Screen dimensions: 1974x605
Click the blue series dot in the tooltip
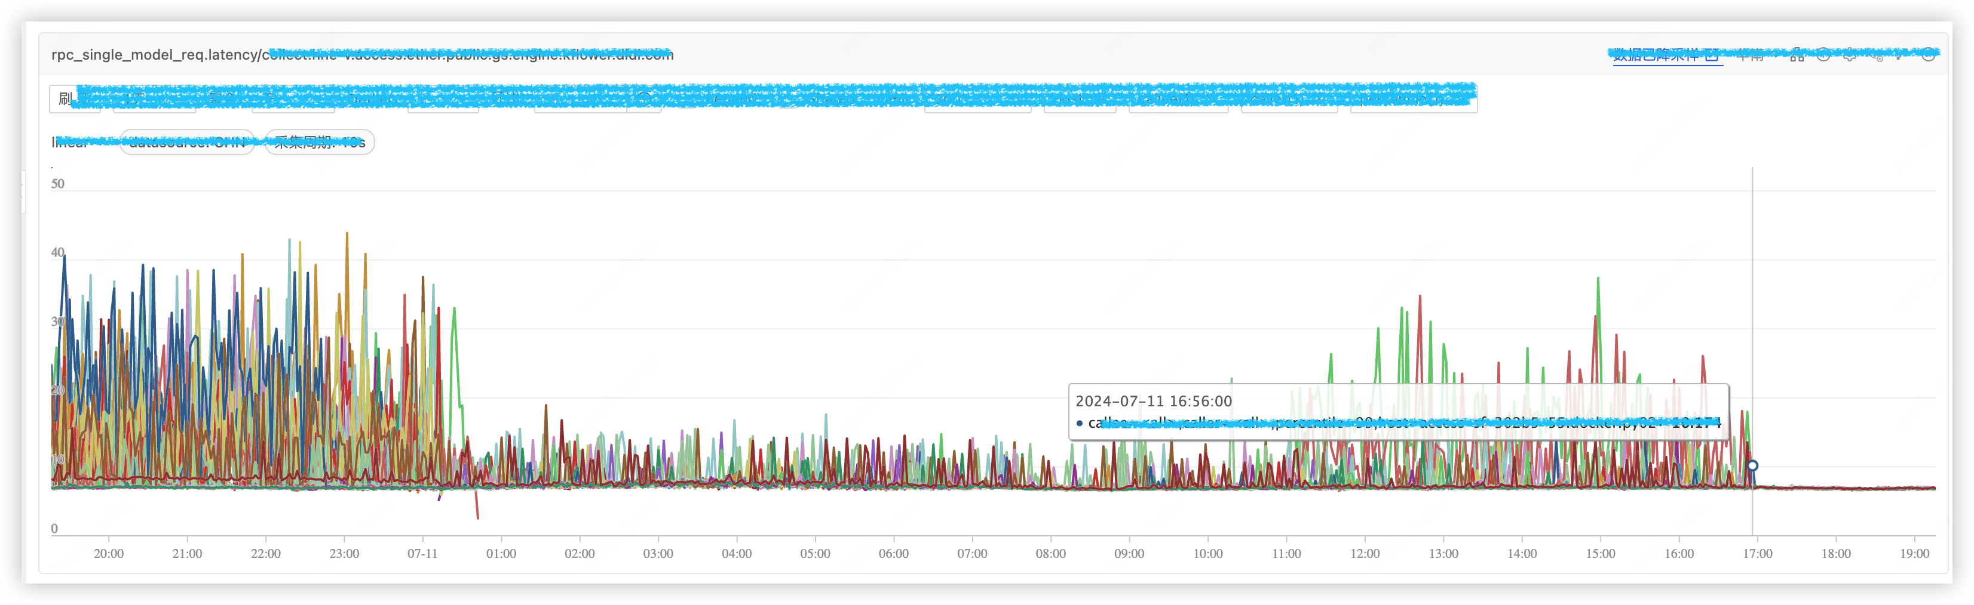1080,423
